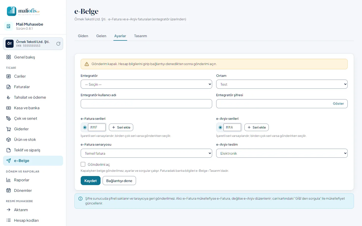
Task: Click the Çek ve senet pen icon
Action: pos(9,119)
